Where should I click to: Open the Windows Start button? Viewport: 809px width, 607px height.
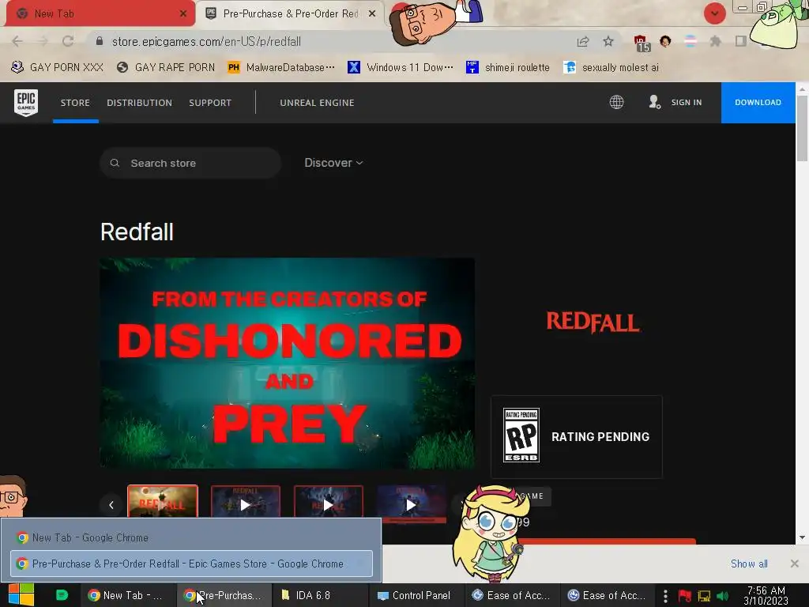point(21,595)
